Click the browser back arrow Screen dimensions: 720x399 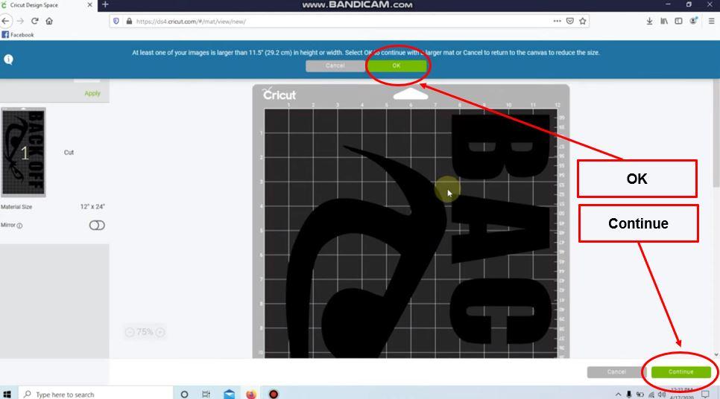tap(5, 21)
